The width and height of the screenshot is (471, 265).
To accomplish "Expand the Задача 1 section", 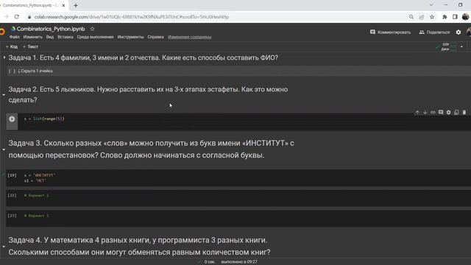I will pyautogui.click(x=4, y=57).
